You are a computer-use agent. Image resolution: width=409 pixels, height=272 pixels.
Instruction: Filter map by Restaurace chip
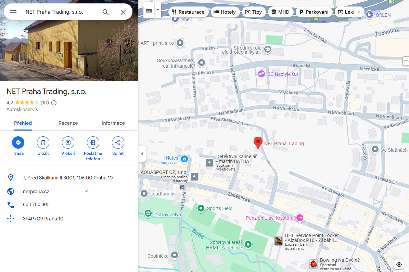pos(188,12)
